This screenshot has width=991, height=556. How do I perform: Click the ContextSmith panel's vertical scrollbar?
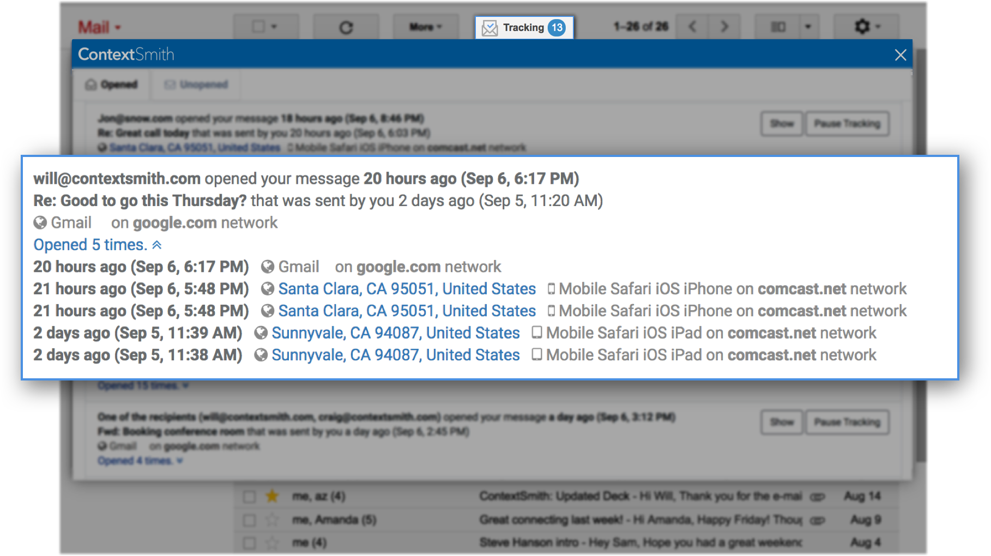tap(921, 256)
